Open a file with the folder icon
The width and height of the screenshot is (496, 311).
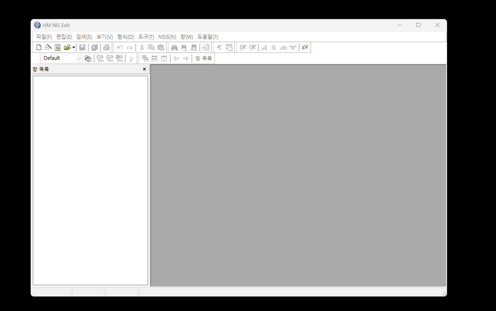(x=67, y=47)
